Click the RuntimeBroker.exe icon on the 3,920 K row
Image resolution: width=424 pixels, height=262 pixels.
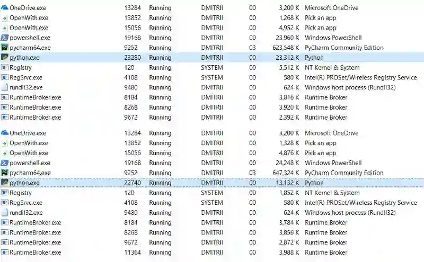5,107
